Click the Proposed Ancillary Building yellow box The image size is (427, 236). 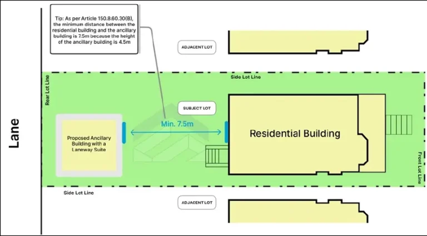coord(89,145)
